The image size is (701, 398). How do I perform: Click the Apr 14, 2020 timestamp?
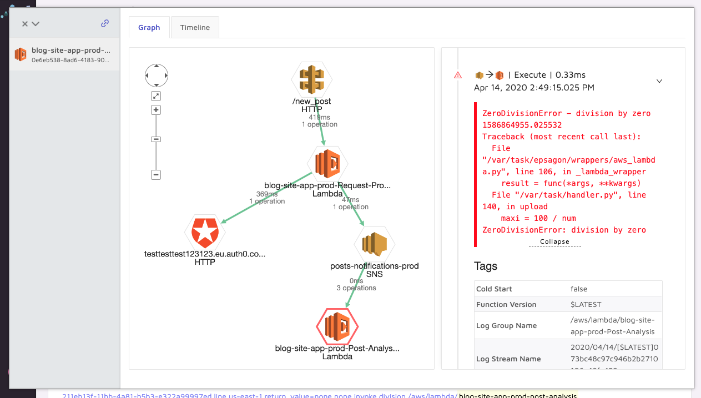[534, 88]
